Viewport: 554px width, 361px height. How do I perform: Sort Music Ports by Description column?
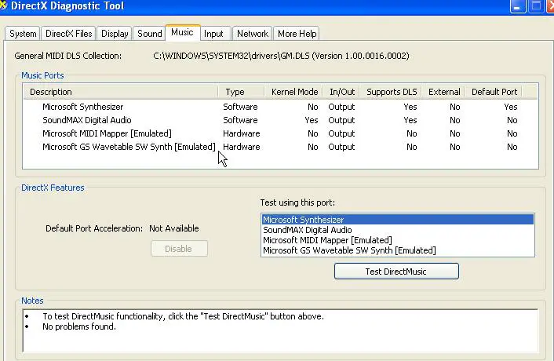click(121, 92)
